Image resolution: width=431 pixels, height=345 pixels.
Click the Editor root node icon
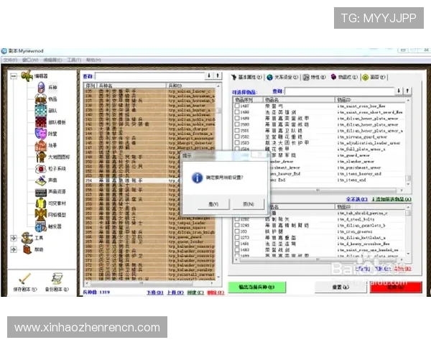click(x=27, y=75)
